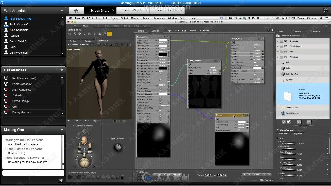Select the Translate/Pull editing tool
Image resolution: width=331 pixels, height=186 pixels.
80,34
